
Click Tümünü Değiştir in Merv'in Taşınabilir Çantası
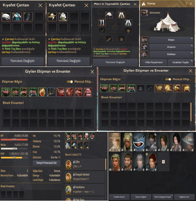click(x=115, y=62)
